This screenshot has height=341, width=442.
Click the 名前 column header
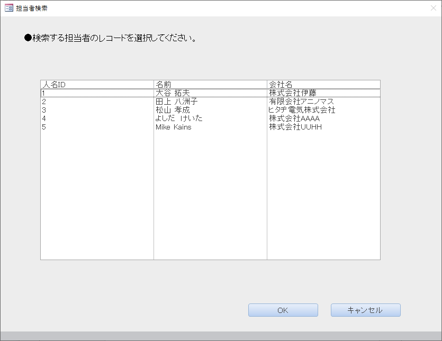click(164, 85)
